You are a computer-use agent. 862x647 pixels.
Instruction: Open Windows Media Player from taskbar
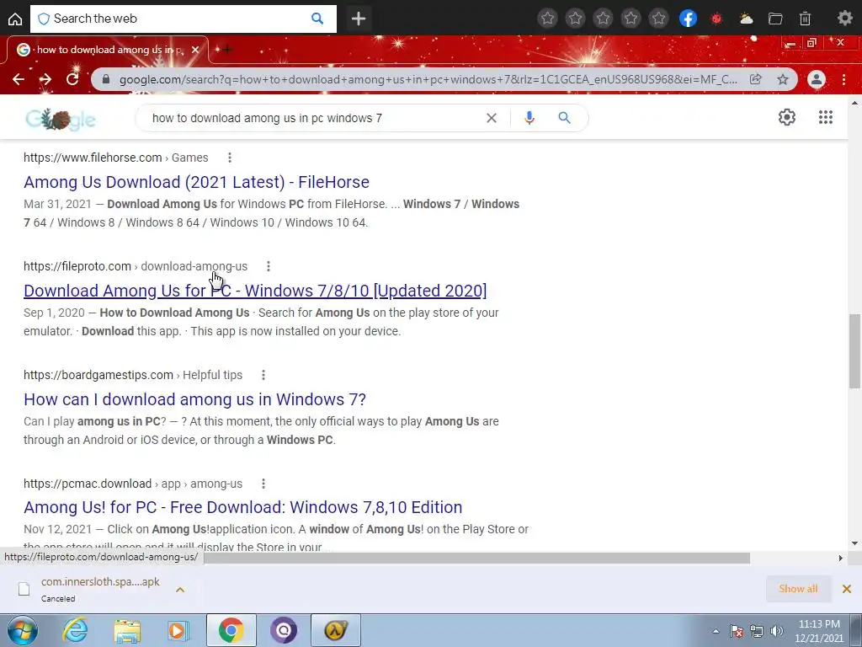pyautogui.click(x=178, y=630)
